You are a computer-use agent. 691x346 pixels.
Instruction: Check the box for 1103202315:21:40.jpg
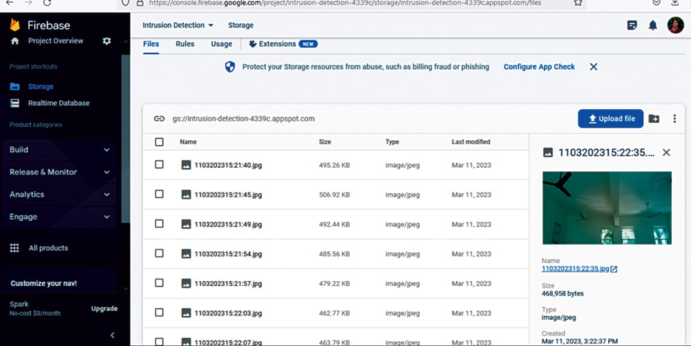pos(160,165)
